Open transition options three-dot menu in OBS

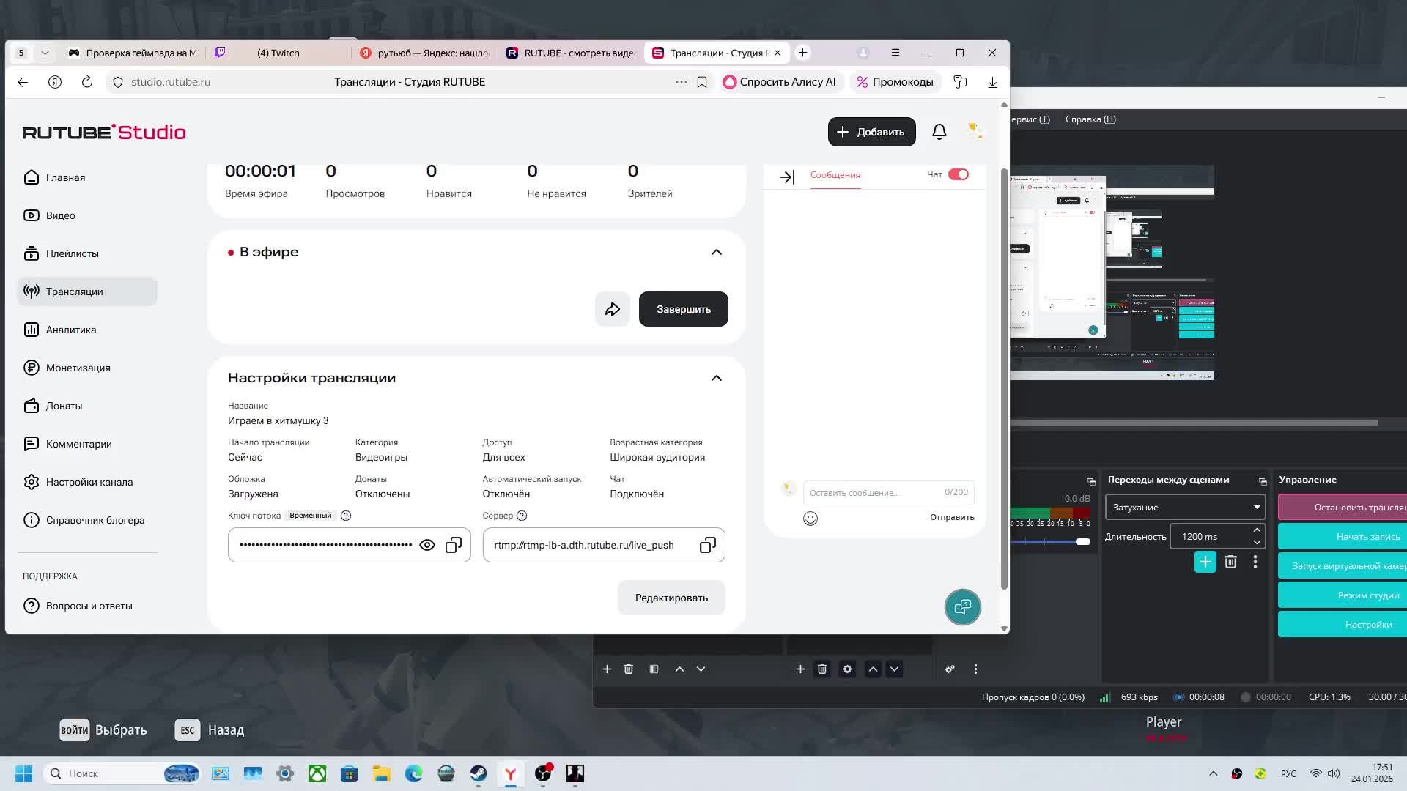click(x=1255, y=562)
